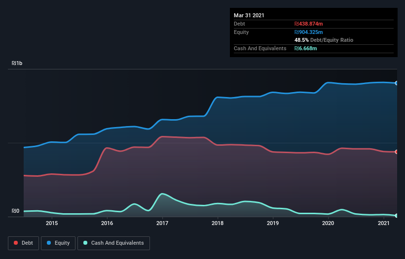Click the Equity row label in tooltip
Screen dimensions: 405x259
241,32
